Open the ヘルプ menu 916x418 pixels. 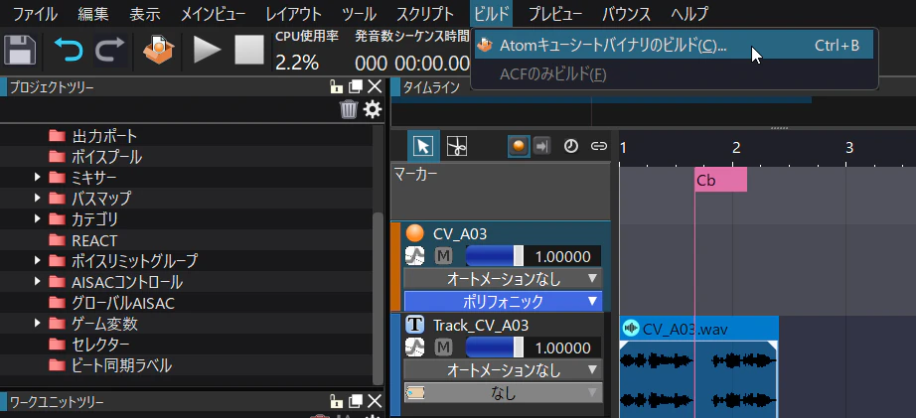coord(689,13)
